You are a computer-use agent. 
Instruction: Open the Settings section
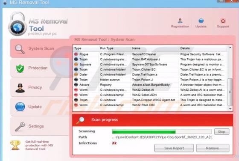tap(40, 126)
